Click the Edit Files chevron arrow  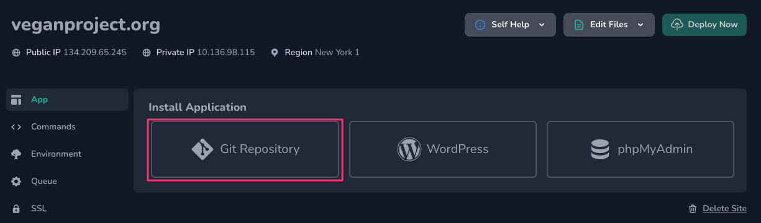pyautogui.click(x=640, y=25)
